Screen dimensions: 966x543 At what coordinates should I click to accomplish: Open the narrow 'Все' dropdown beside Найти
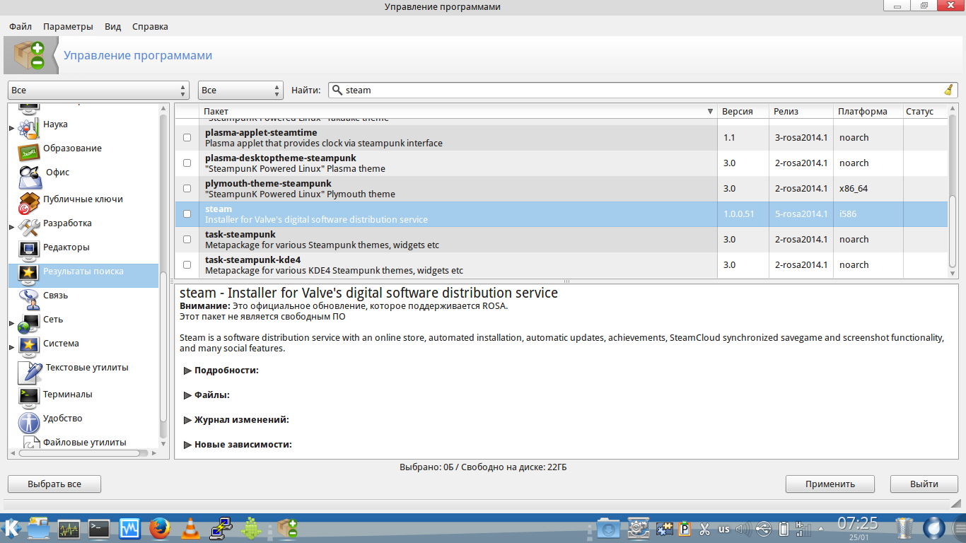[x=240, y=90]
